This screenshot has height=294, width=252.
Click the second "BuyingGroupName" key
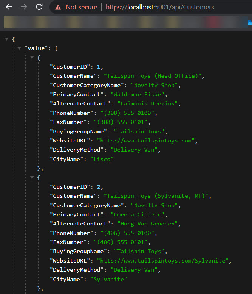[x=78, y=251]
